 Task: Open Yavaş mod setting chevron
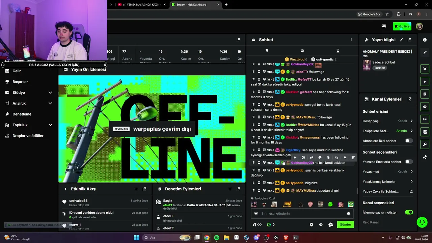411,171
